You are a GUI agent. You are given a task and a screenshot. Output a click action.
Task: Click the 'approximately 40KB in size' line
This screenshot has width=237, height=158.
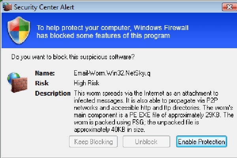[109, 130]
